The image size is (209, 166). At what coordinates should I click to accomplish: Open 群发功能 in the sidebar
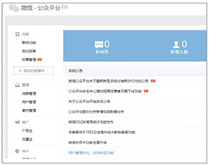click(29, 43)
